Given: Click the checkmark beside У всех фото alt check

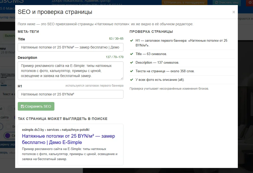Looking at the screenshot, I should point(132,80).
